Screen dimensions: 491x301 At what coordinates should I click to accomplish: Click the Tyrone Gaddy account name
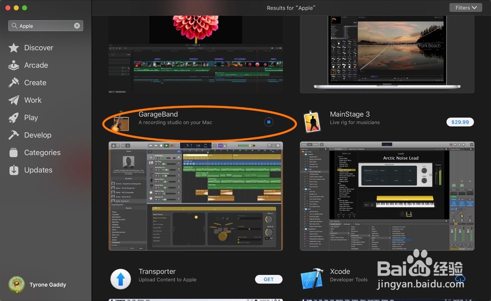[48, 285]
